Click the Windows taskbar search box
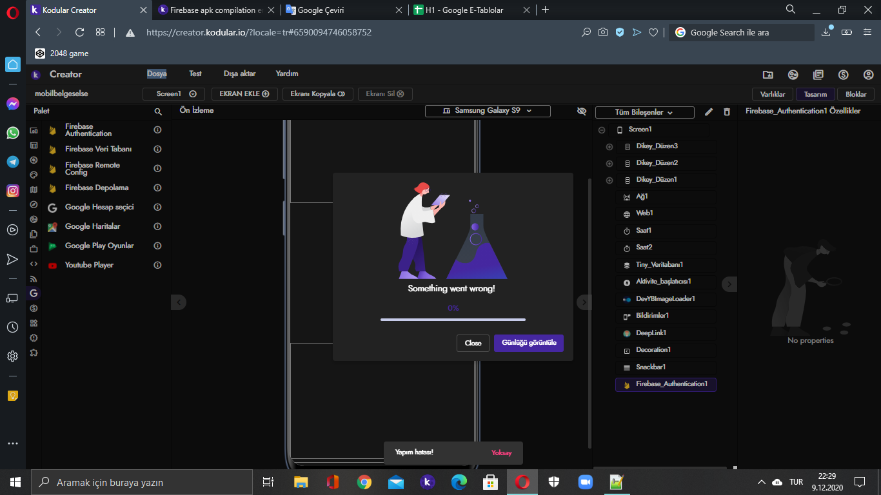This screenshot has height=495, width=881. (142, 482)
